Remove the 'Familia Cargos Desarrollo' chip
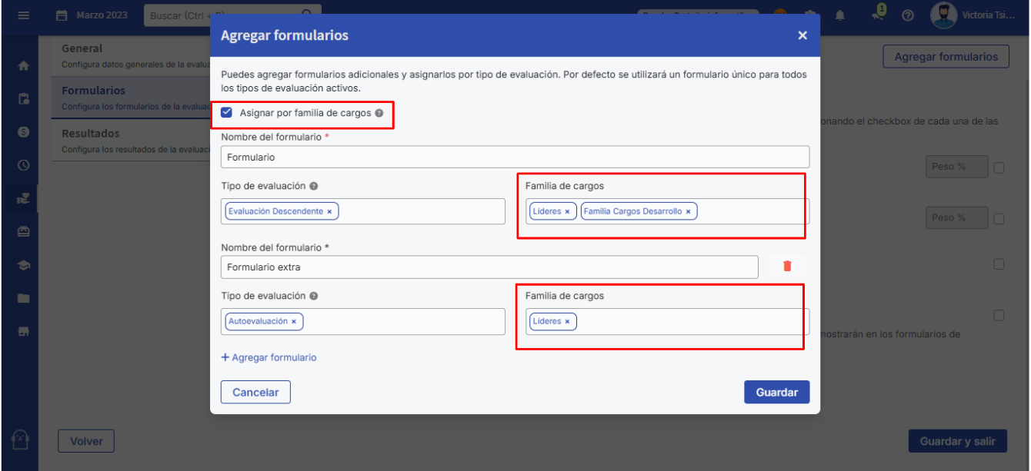Screen dimensions: 1031x471 [689, 211]
